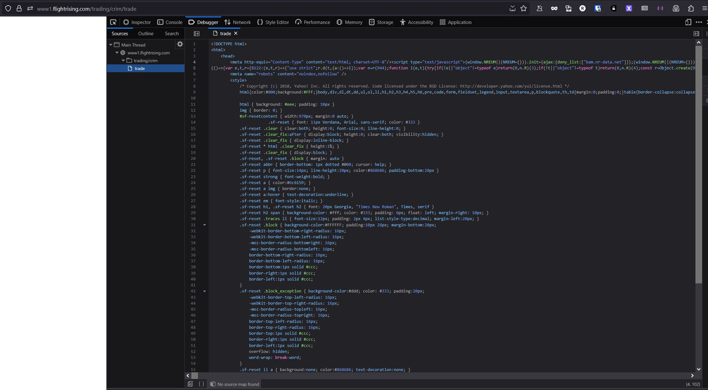Click the vertical scrollbar down arrow
Viewport: 708px width, 390px height.
coord(699,369)
